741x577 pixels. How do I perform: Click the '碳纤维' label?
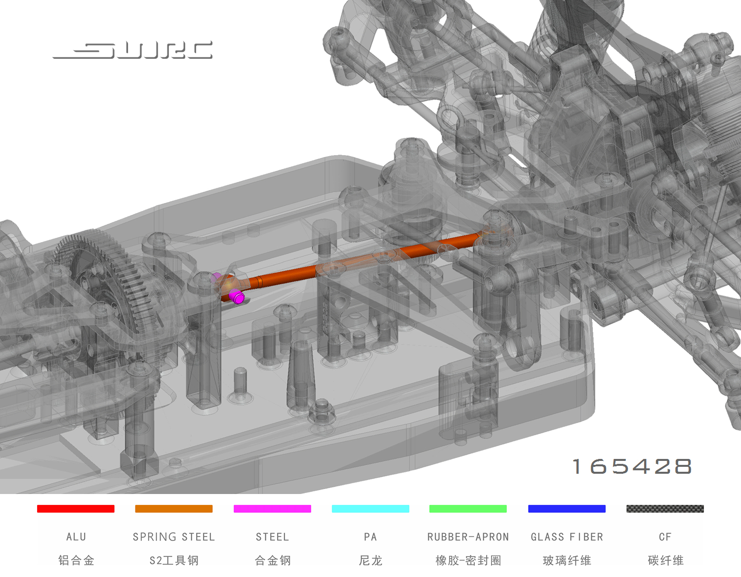coord(665,560)
